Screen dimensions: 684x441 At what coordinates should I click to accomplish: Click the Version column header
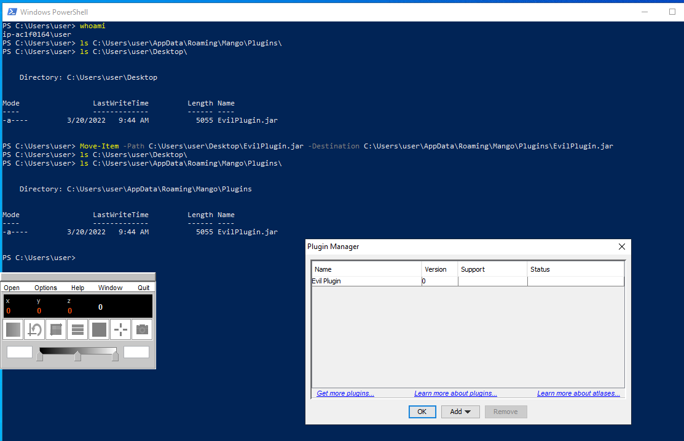tap(440, 269)
